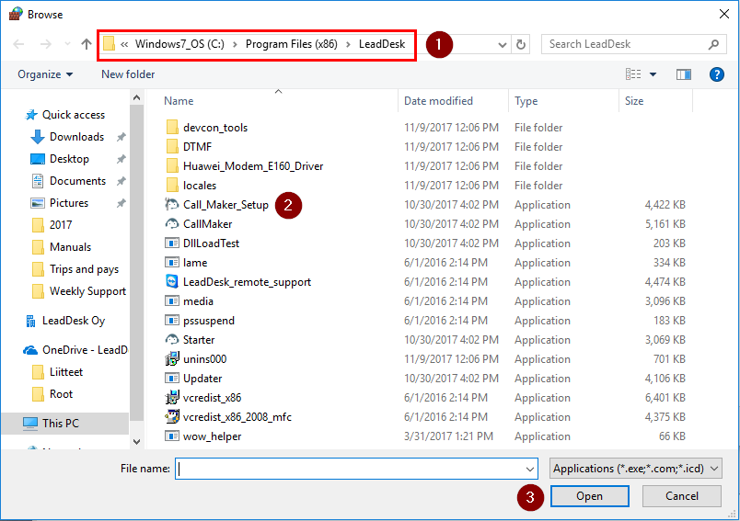Select the wow_helper application icon
Image resolution: width=740 pixels, height=521 pixels.
tap(172, 436)
